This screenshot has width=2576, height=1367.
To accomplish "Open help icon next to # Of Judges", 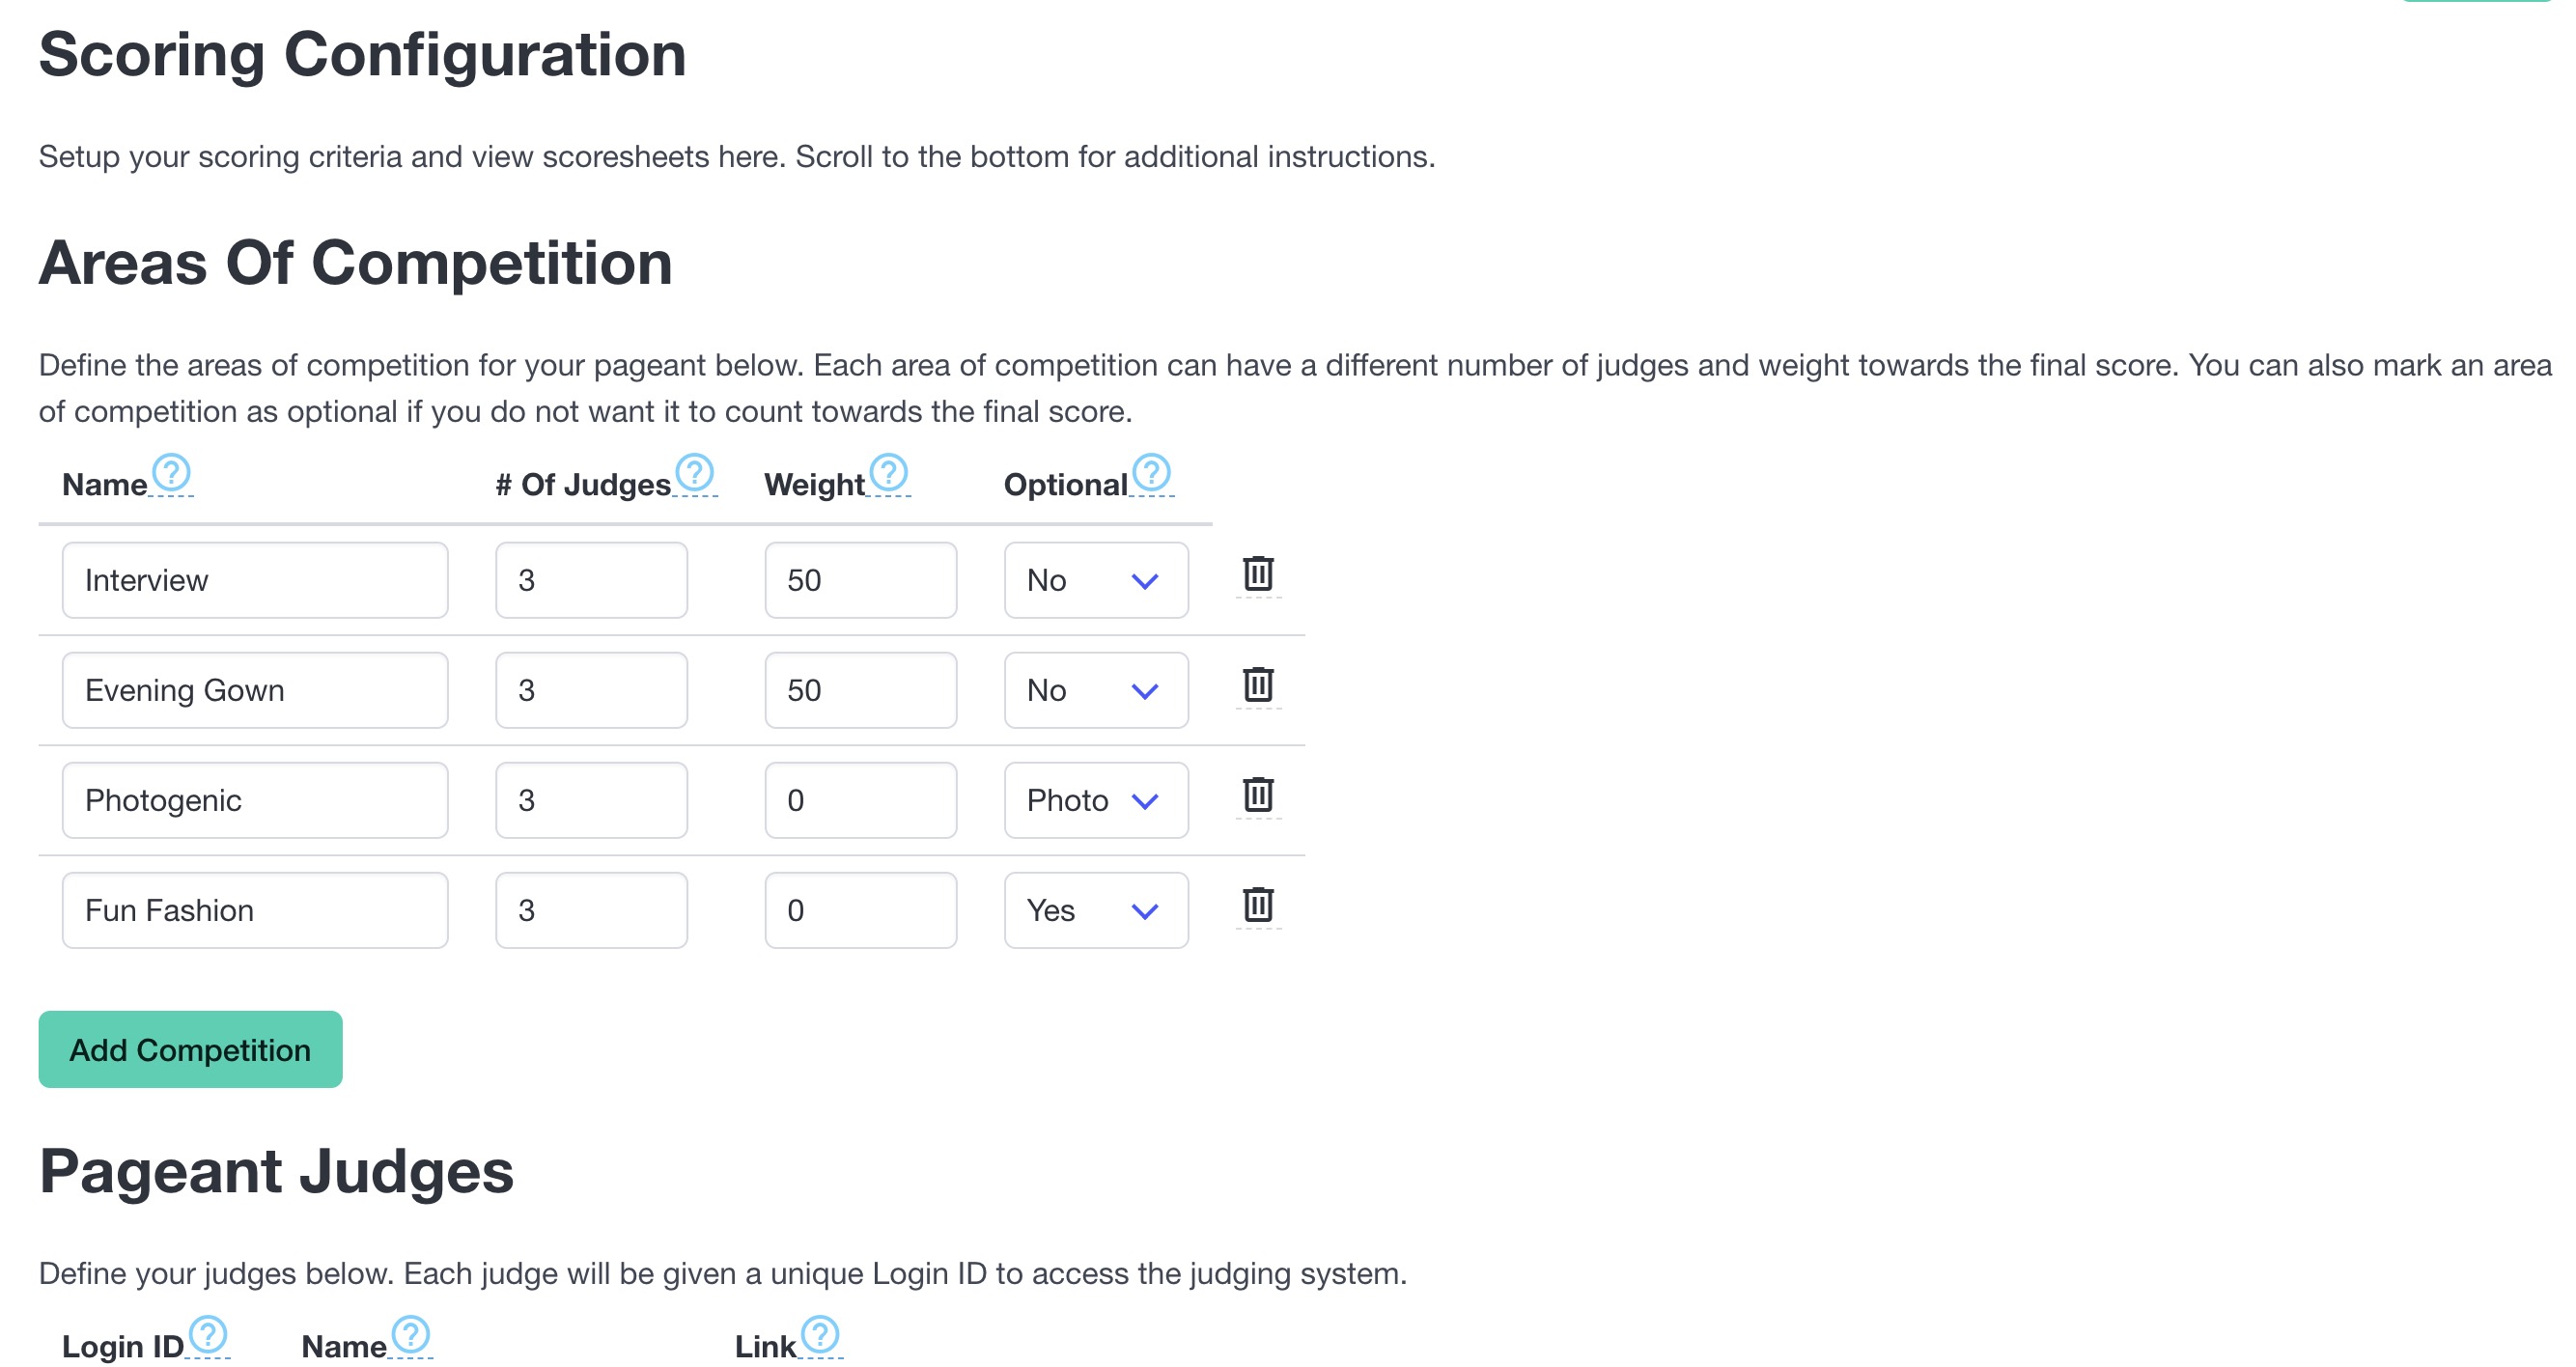I will tap(694, 472).
